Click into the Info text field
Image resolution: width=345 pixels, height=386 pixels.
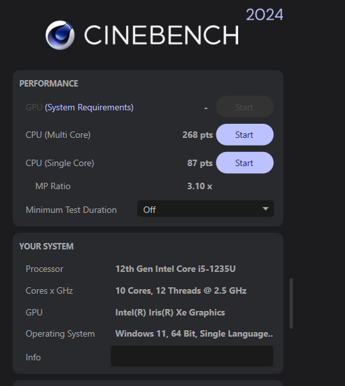click(192, 356)
